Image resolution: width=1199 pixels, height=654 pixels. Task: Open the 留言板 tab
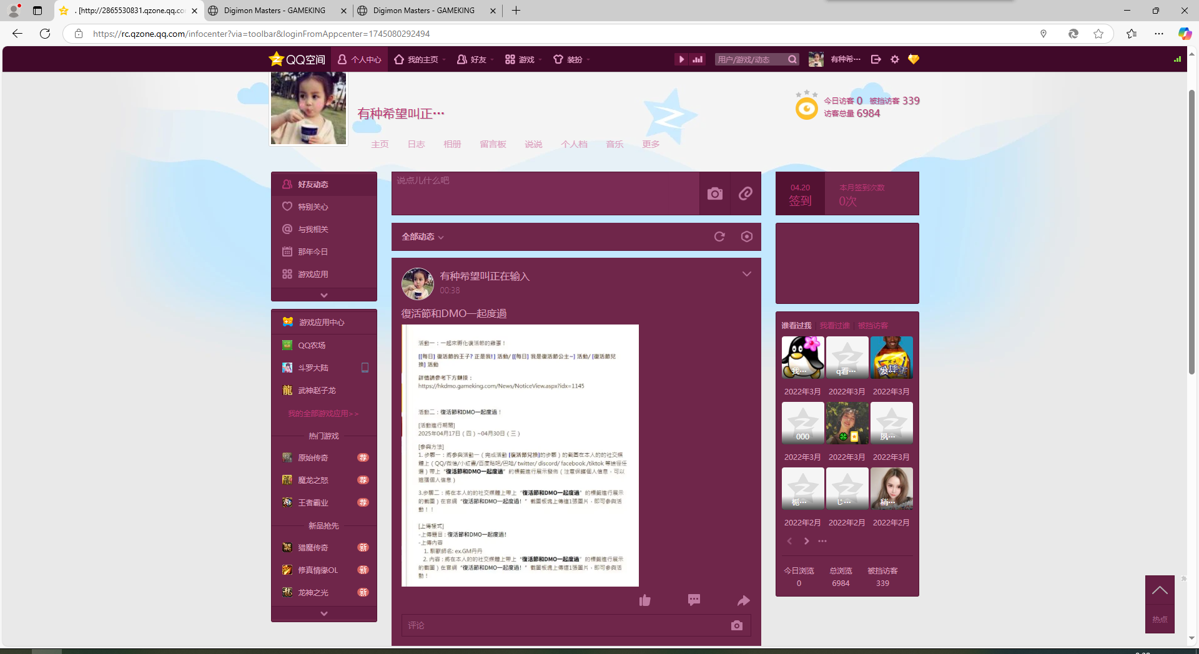(x=493, y=144)
